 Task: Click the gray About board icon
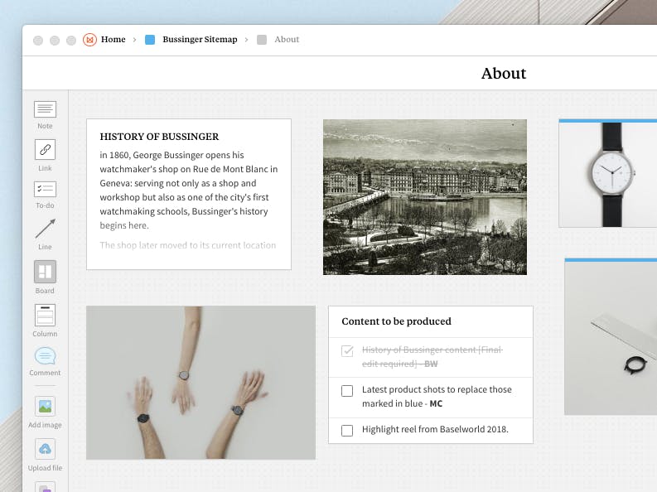[x=262, y=40]
